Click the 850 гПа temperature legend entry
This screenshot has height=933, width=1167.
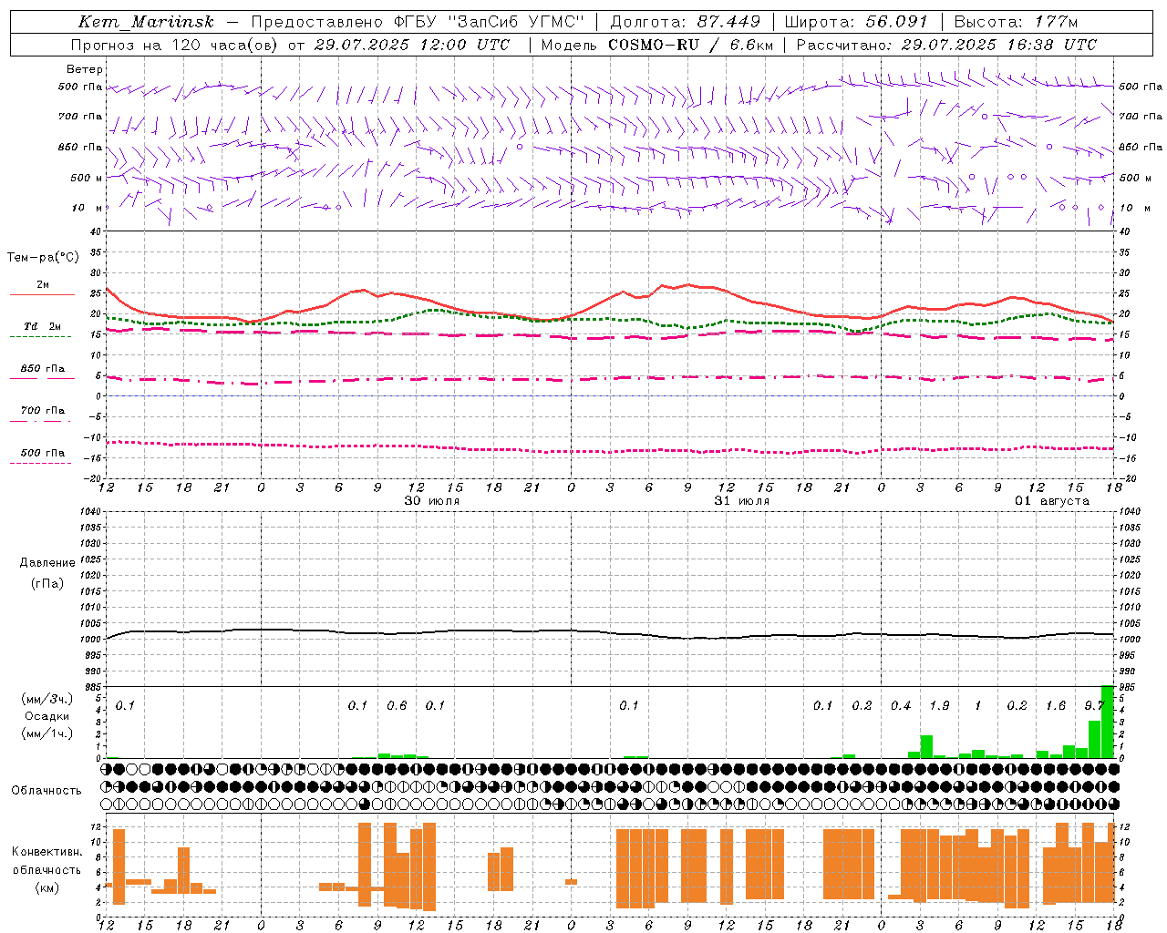tap(43, 369)
